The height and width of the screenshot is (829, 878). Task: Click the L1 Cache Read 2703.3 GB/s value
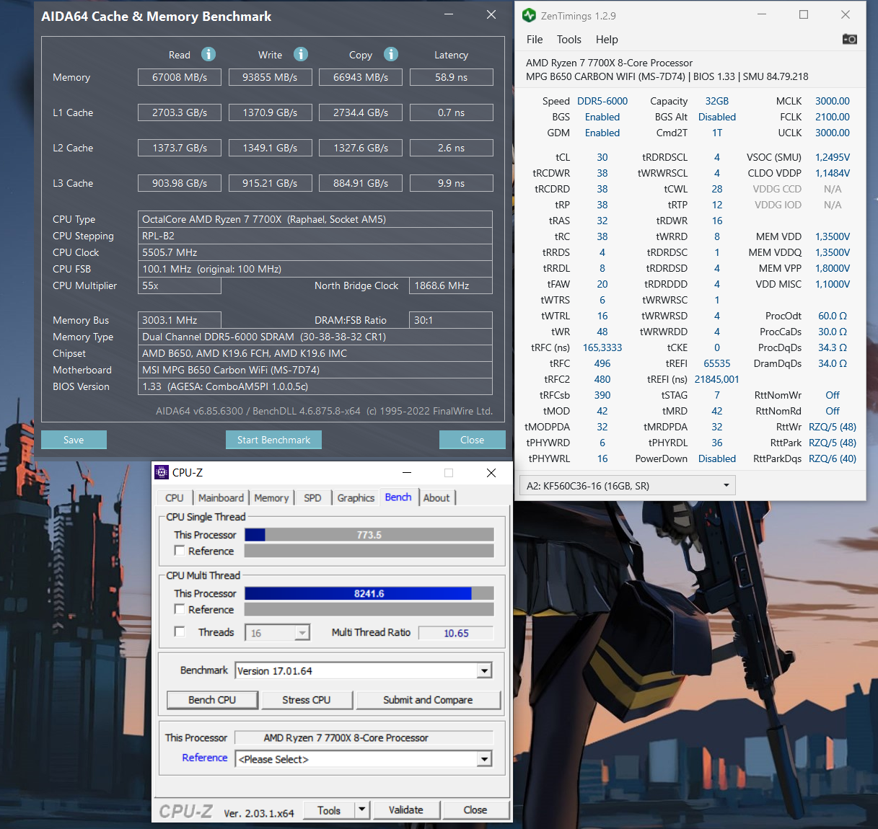point(180,112)
